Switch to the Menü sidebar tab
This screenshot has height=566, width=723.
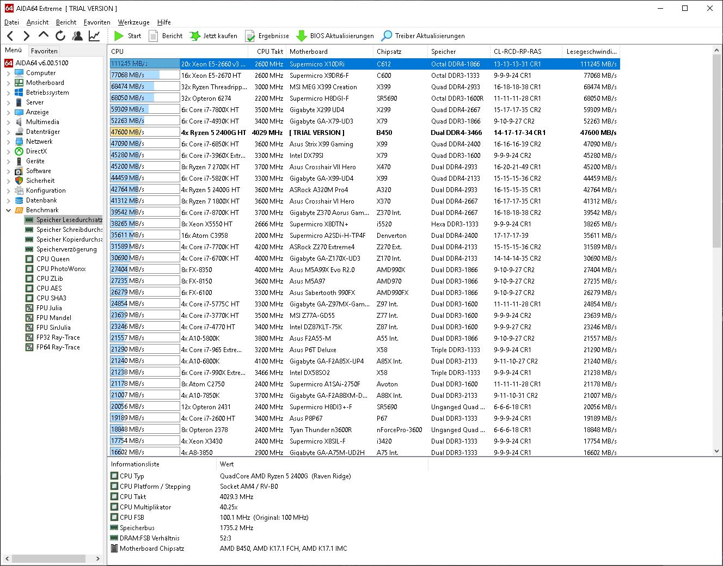14,50
